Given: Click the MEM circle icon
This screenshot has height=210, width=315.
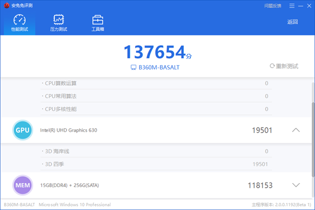Looking at the screenshot, I should coord(22,185).
